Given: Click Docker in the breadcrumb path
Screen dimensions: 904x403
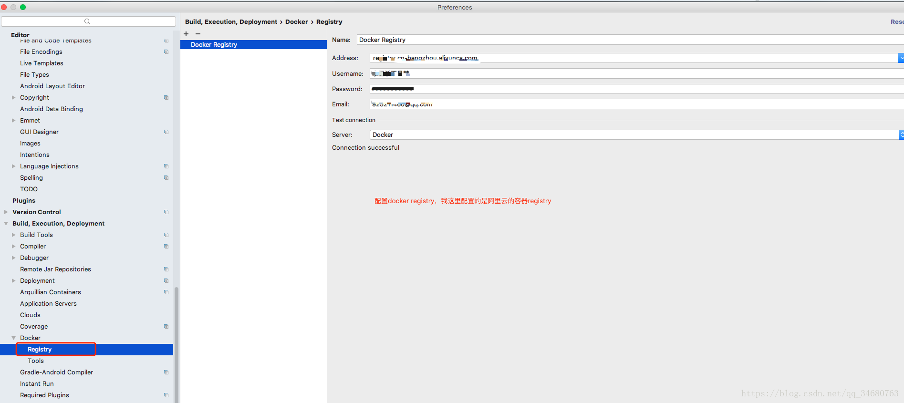Looking at the screenshot, I should [297, 21].
